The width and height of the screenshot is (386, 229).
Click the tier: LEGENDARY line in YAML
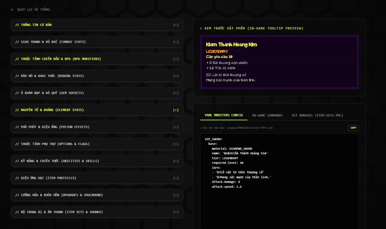225,158
